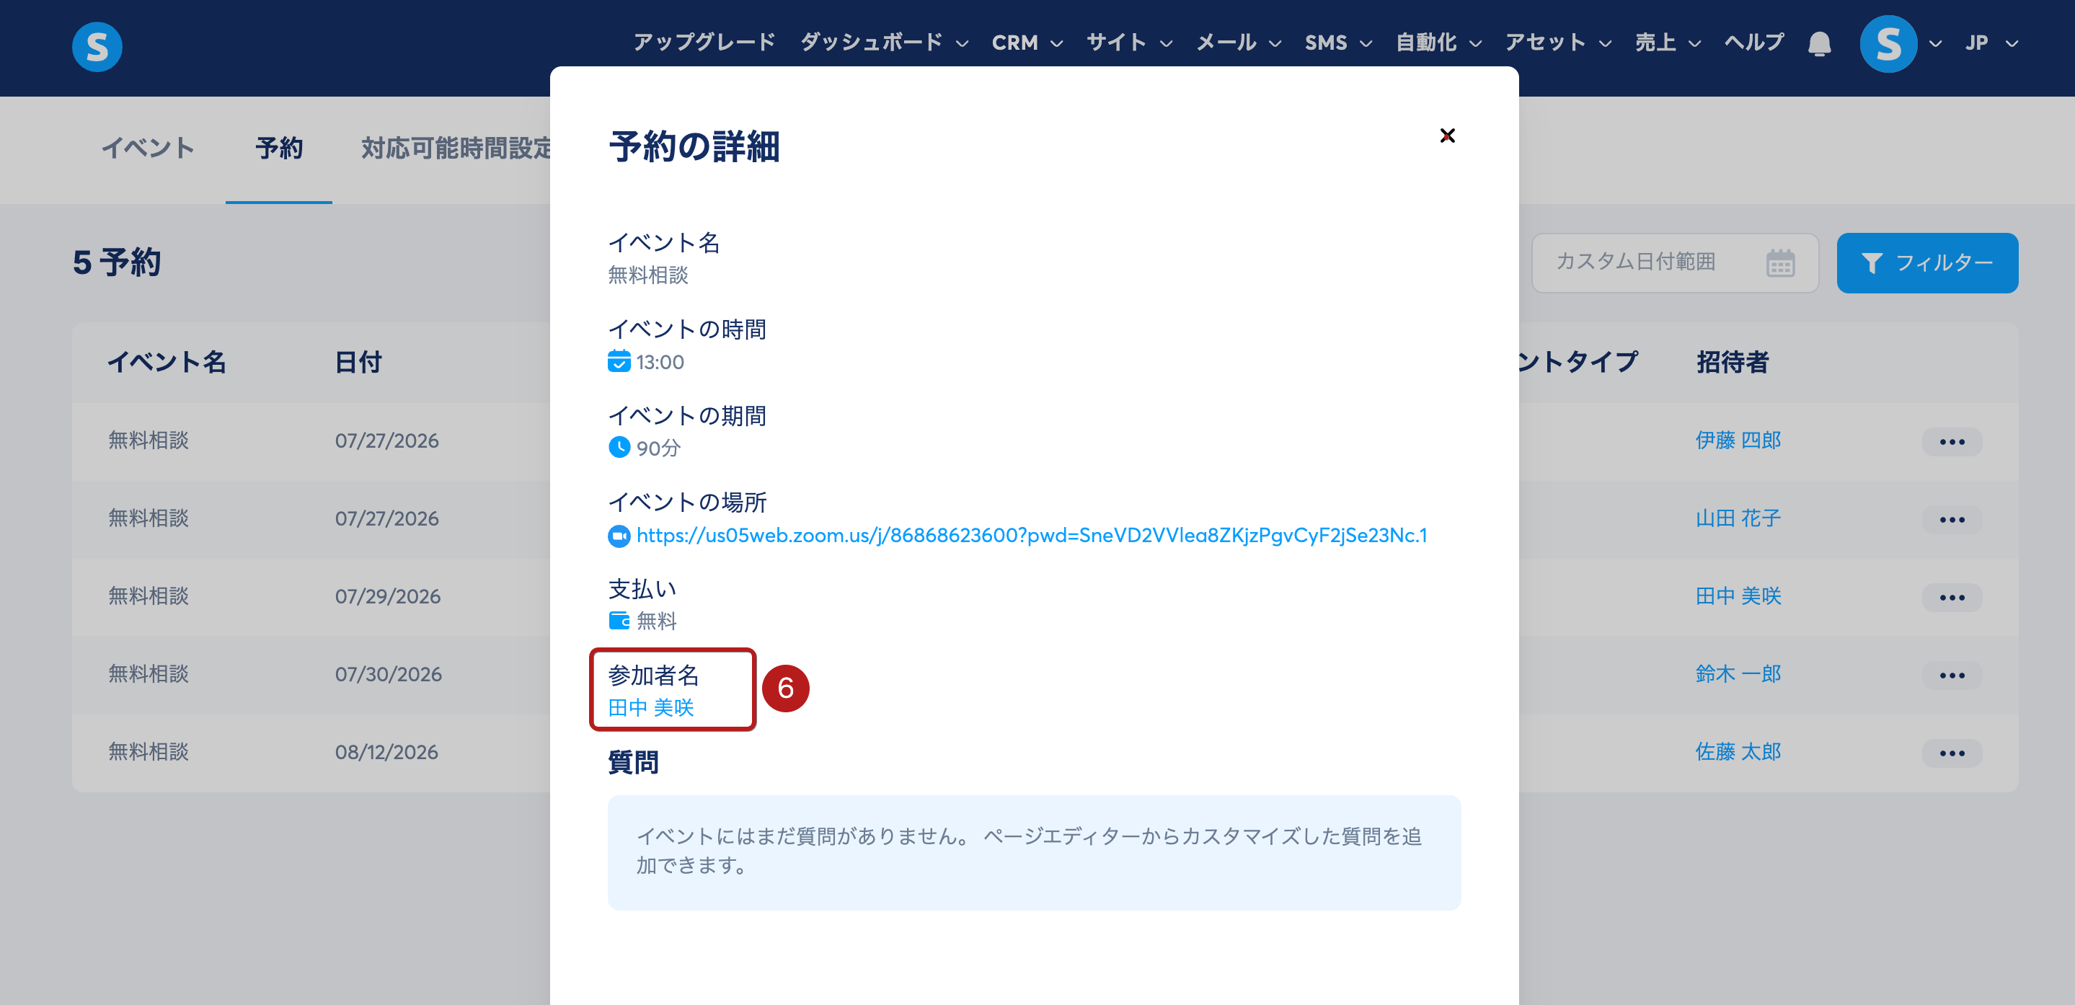Close the 予約の詳細 dialog

[x=1447, y=136]
